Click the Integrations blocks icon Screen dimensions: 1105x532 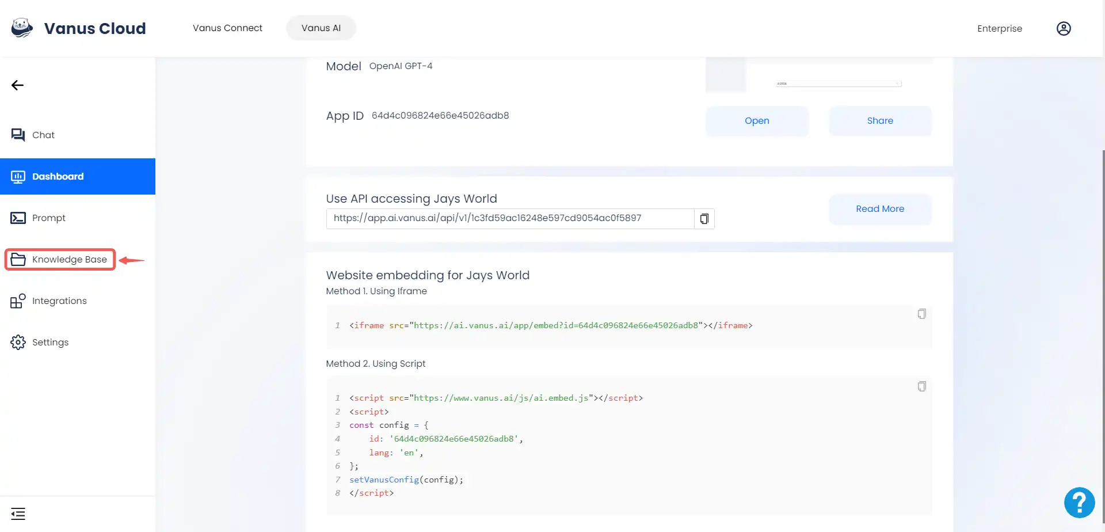point(18,301)
